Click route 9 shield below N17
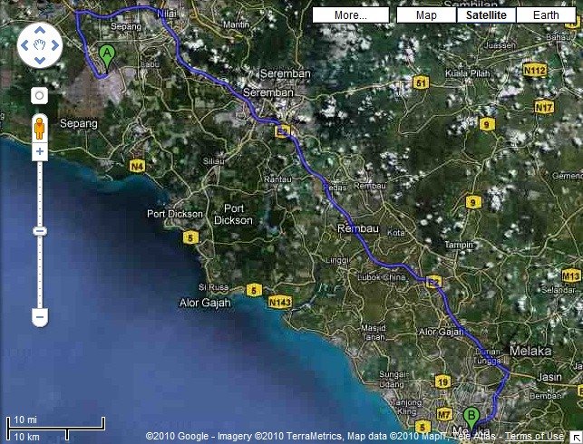This screenshot has height=444, width=583. [487, 124]
